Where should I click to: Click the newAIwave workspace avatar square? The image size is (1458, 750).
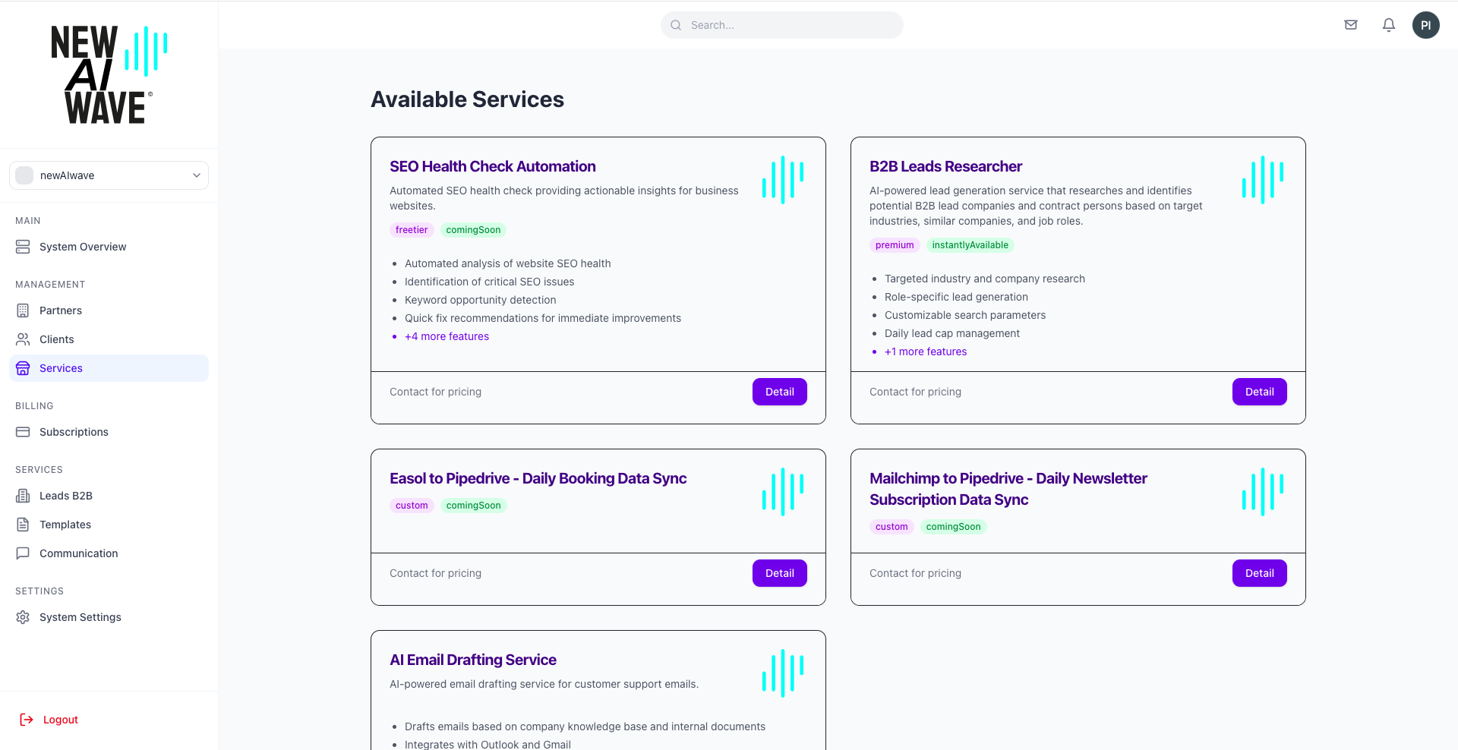24,175
